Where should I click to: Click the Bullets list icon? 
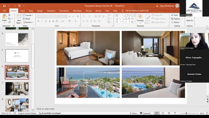click(x=84, y=16)
